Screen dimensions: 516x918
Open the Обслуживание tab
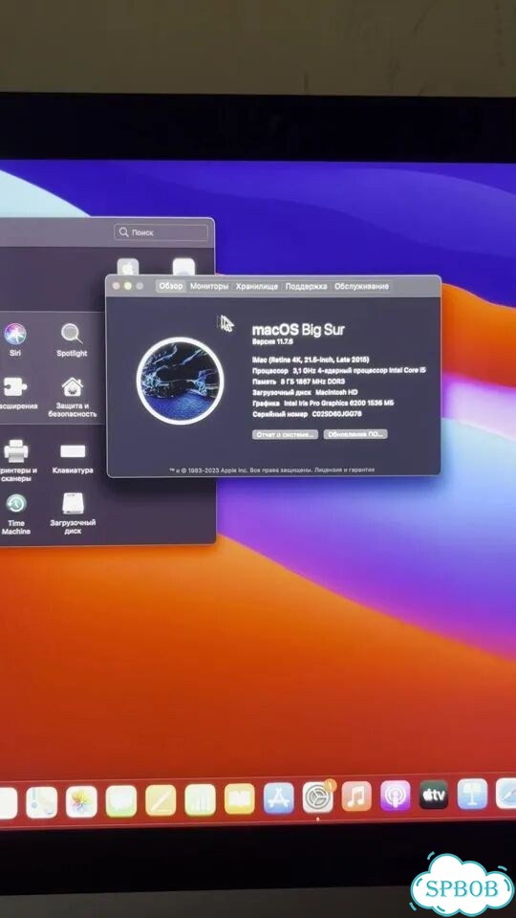(x=361, y=286)
